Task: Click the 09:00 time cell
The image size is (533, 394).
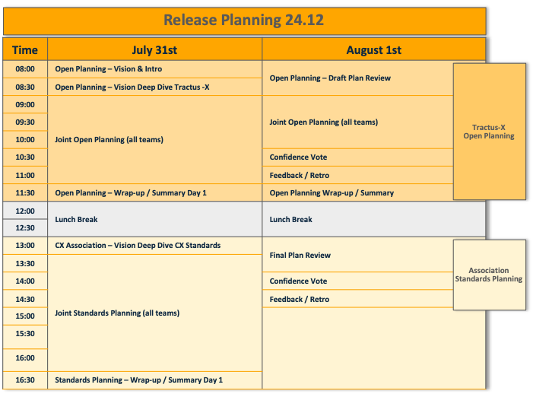Action: tap(25, 104)
